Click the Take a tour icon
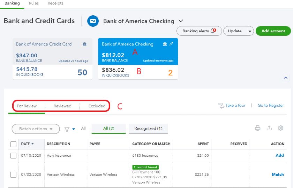 (x=221, y=106)
